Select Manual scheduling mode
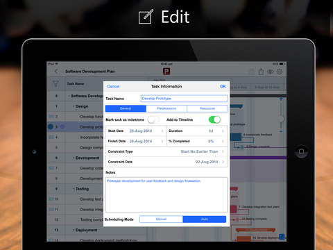 pyautogui.click(x=161, y=219)
